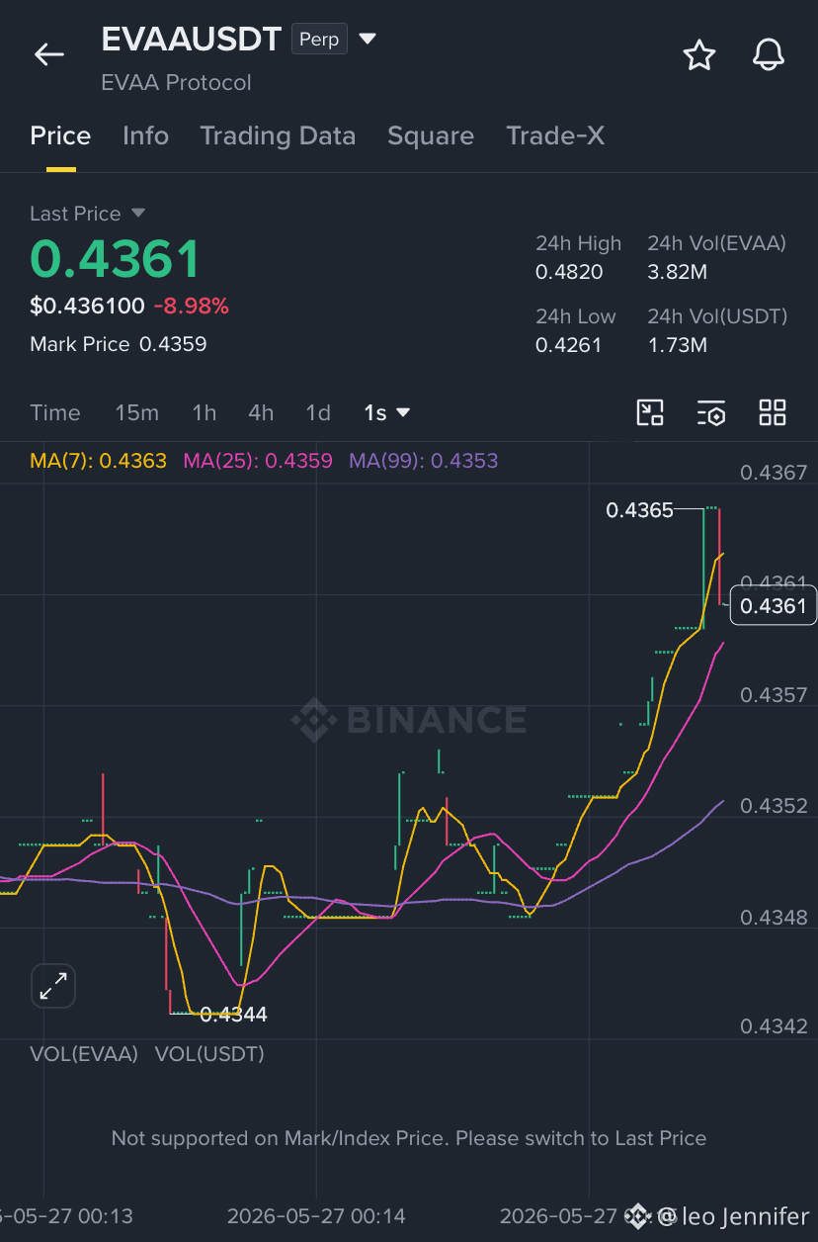Viewport: 818px width, 1242px height.
Task: Select the VOL(EVAA) indicator label
Action: click(84, 1054)
